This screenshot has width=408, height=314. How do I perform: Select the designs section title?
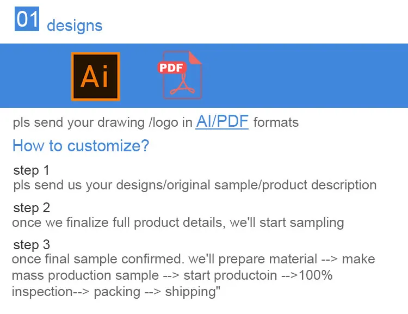[75, 26]
